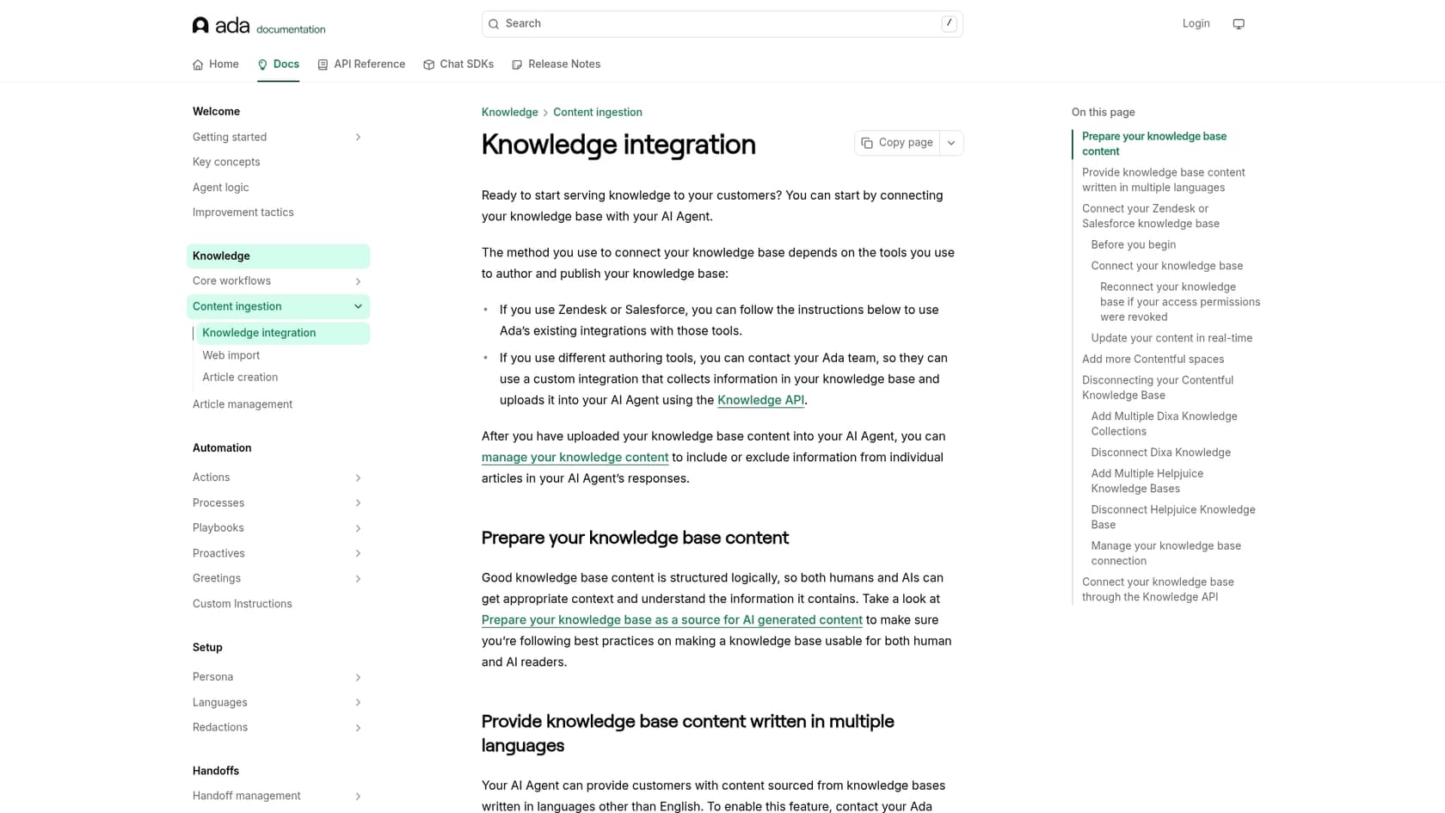Expand the Core workflows section
This screenshot has height=813, width=1445.
coord(358,281)
